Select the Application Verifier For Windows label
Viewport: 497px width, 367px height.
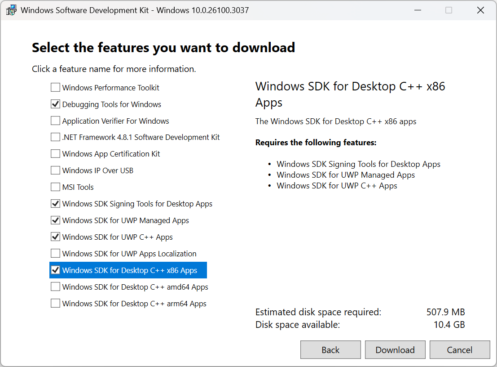click(116, 121)
